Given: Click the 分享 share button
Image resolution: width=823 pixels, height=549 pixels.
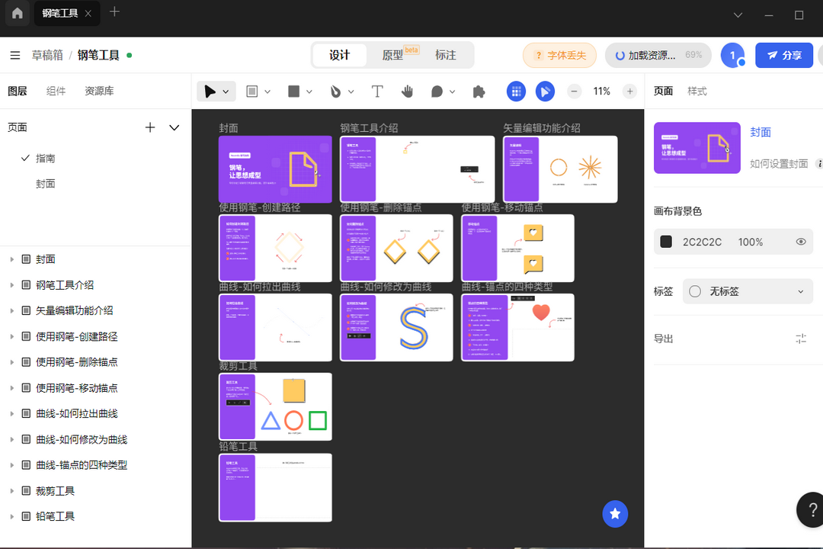Looking at the screenshot, I should point(783,55).
